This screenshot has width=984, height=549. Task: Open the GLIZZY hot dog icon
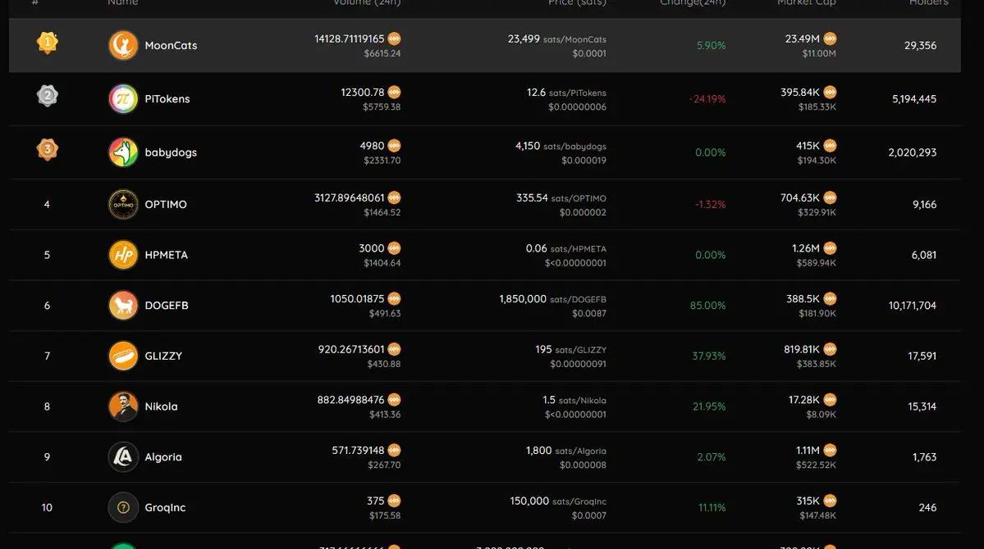point(123,356)
